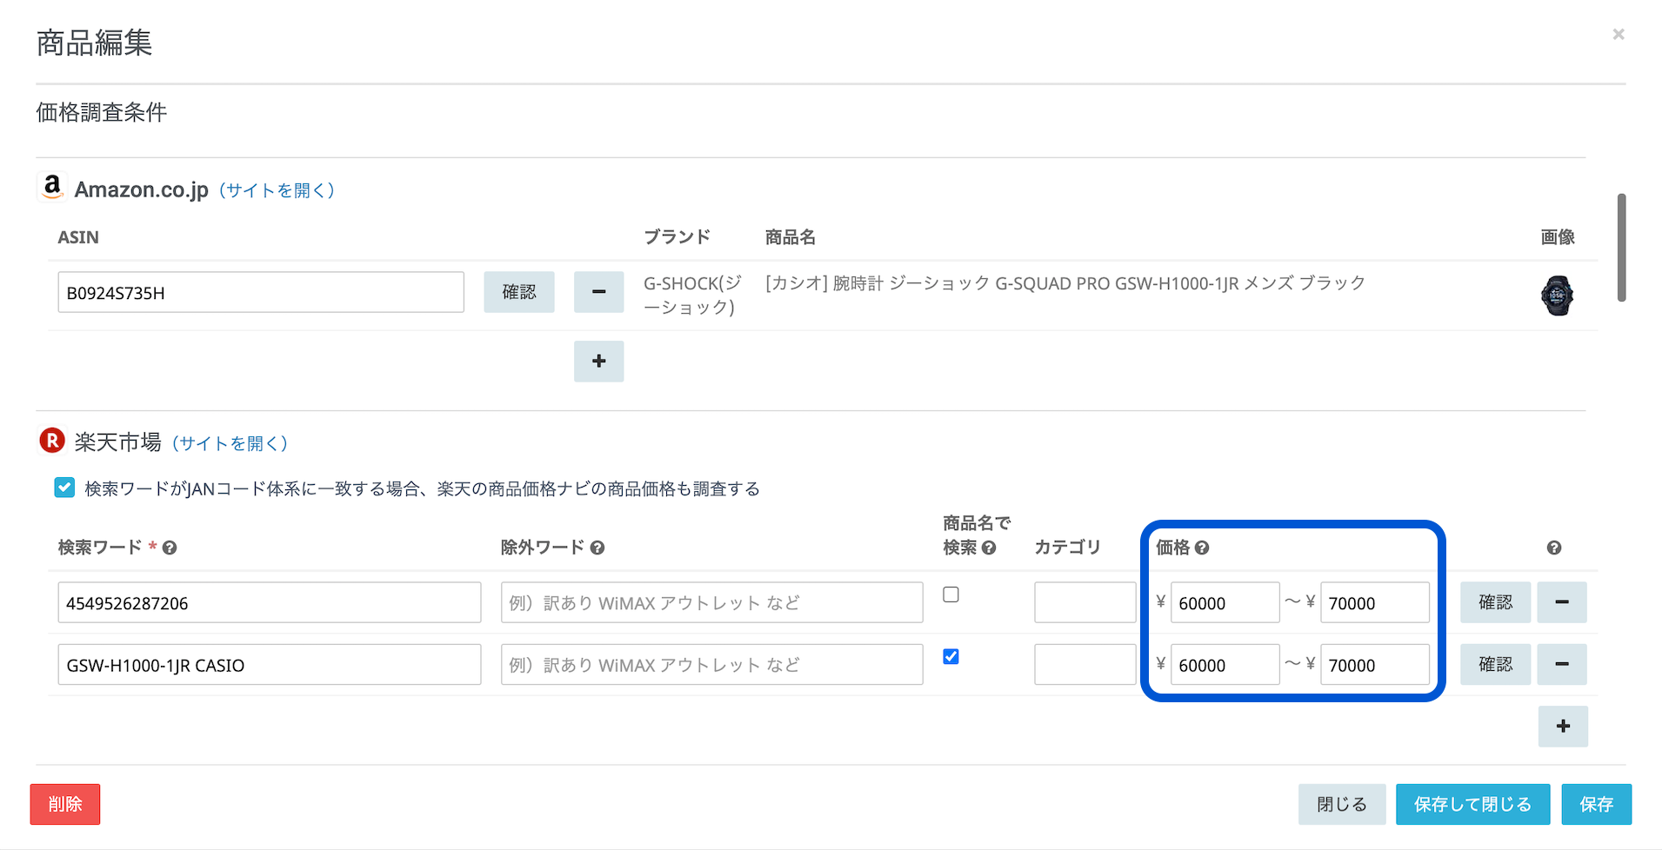Click 保存して閉じる button
Screen dimensions: 1662x850
1472,804
